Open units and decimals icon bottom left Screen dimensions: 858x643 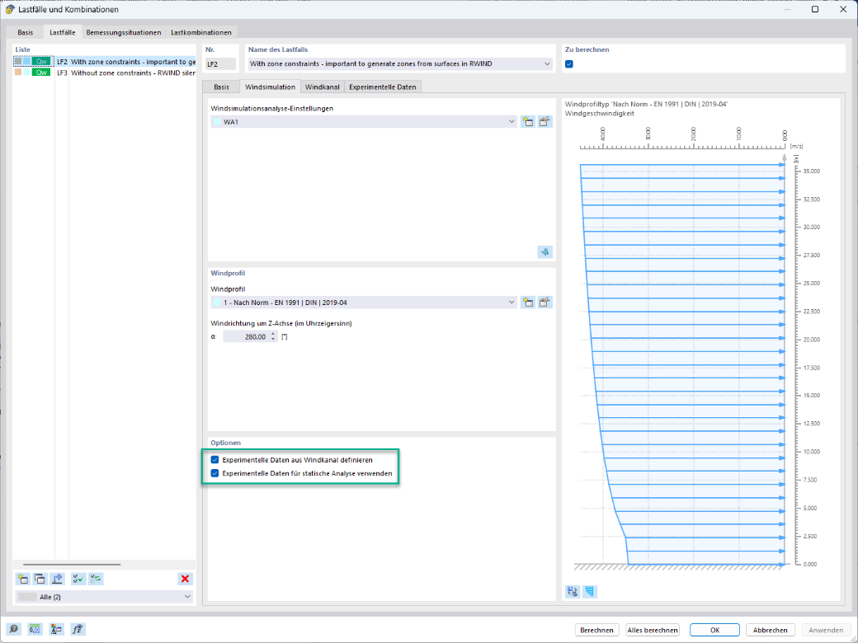click(35, 629)
